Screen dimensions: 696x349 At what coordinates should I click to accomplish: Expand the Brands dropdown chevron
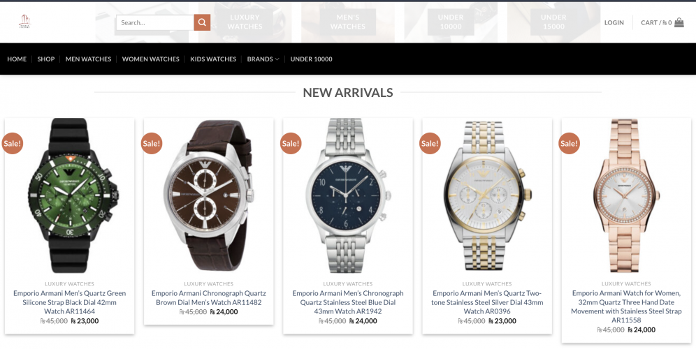click(x=277, y=59)
